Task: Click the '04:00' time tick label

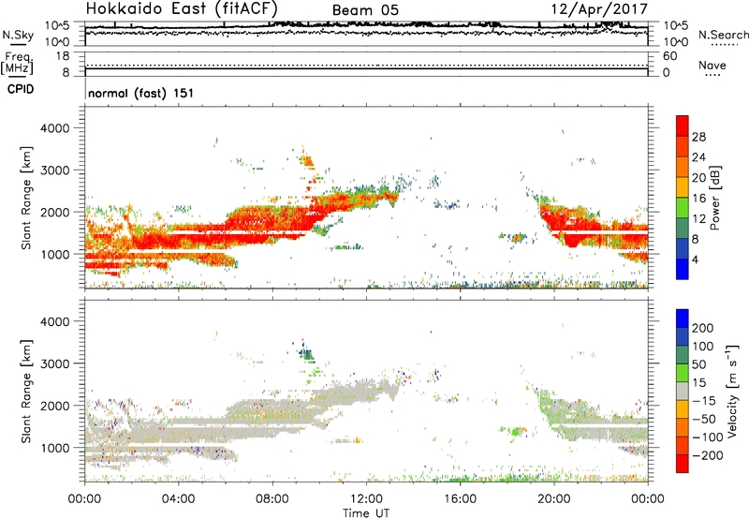Action: [178, 499]
